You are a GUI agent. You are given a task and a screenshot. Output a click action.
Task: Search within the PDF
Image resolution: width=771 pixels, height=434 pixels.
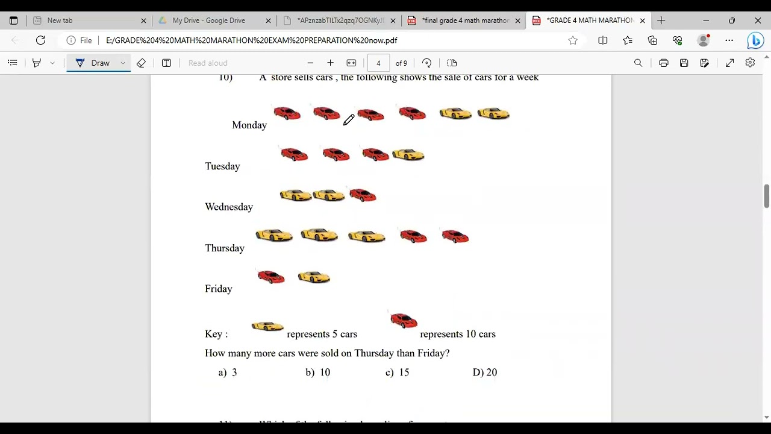(x=638, y=63)
